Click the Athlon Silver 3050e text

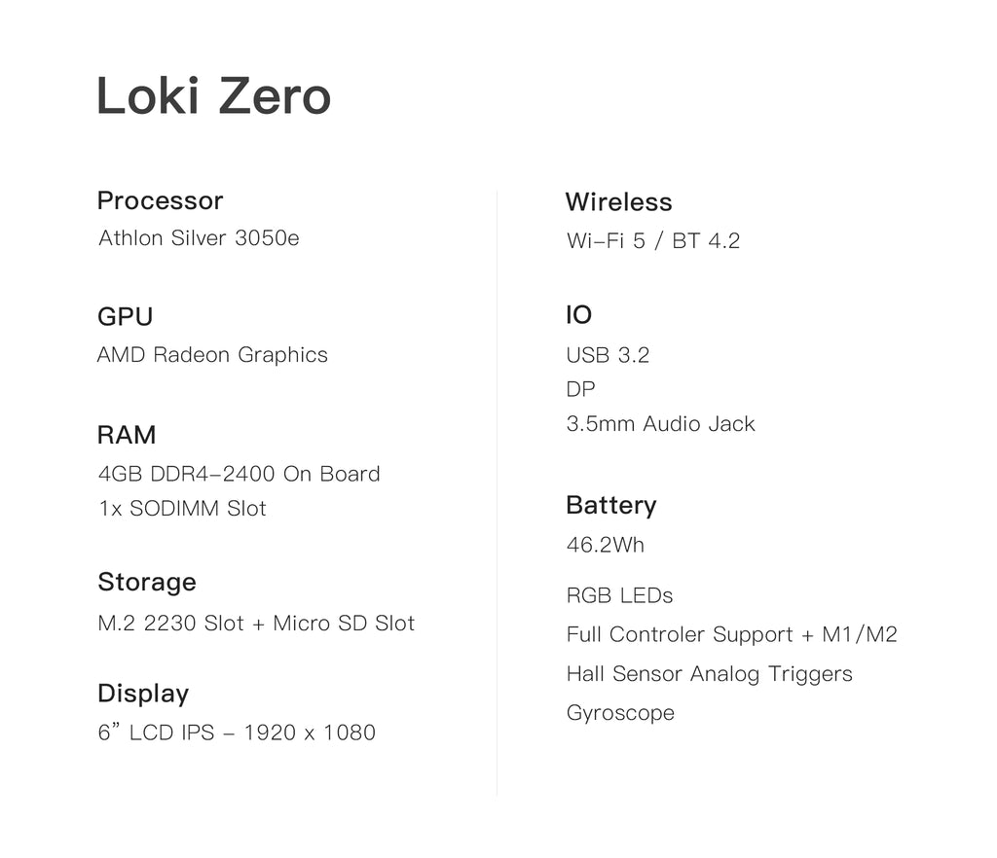199,237
